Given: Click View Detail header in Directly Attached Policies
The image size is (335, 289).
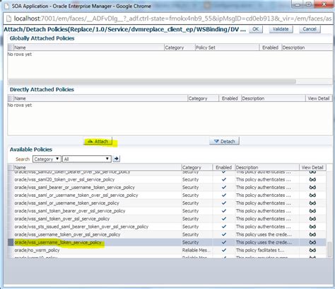Looking at the screenshot, I should pyautogui.click(x=319, y=98).
